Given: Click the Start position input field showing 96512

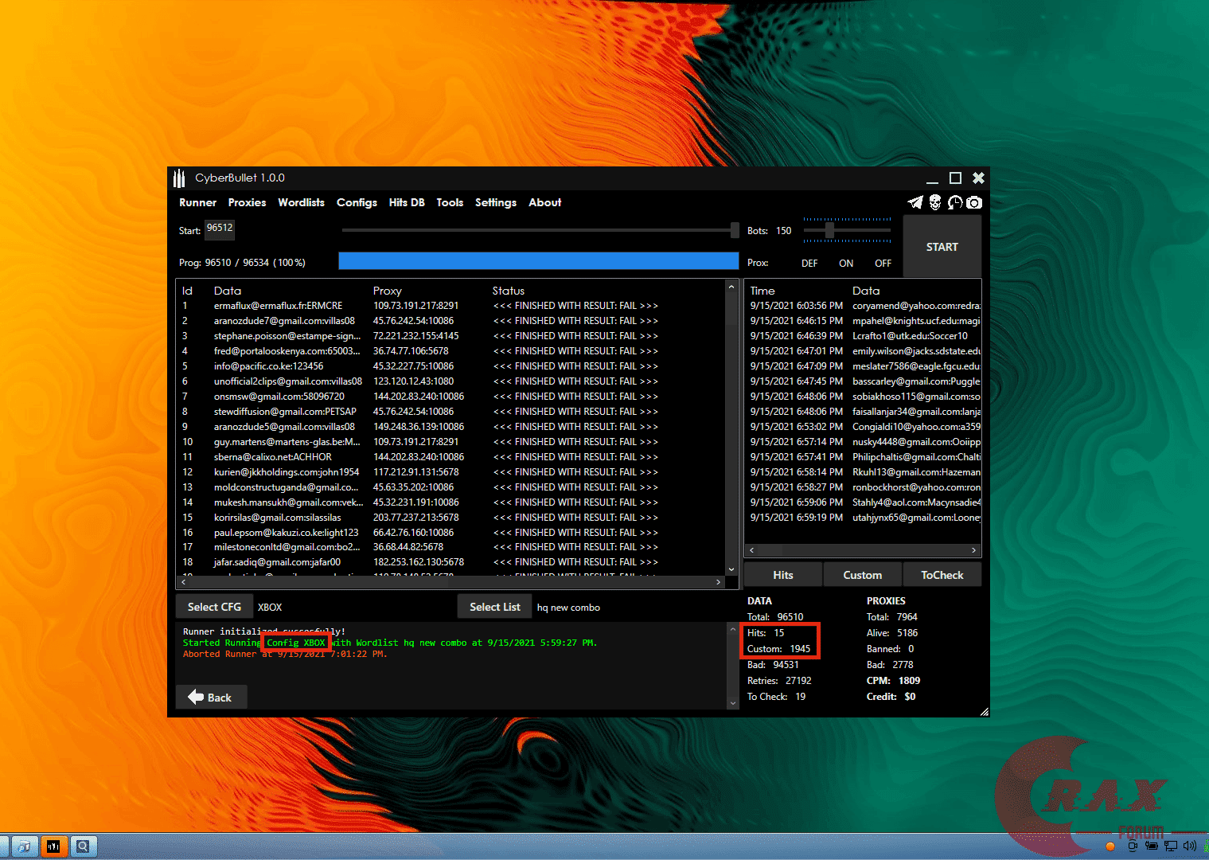Looking at the screenshot, I should click(220, 230).
